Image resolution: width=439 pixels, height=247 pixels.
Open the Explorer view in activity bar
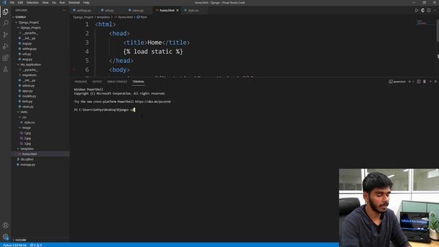5,12
